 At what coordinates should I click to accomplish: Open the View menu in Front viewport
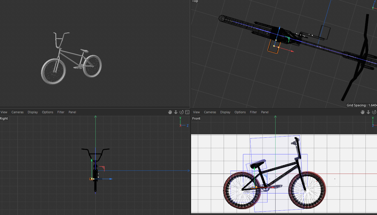click(197, 112)
